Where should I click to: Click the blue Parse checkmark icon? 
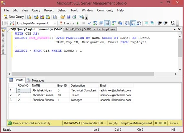pyautogui.click(x=89, y=23)
